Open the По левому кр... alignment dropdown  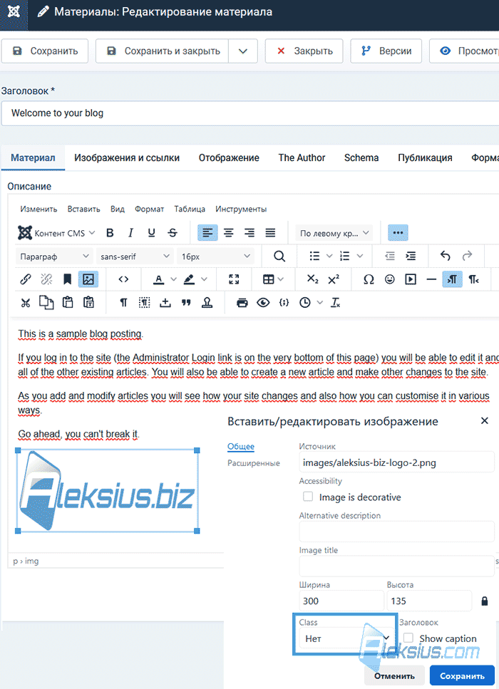pos(334,233)
